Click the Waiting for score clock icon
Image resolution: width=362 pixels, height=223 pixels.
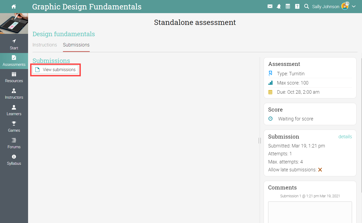pyautogui.click(x=270, y=119)
